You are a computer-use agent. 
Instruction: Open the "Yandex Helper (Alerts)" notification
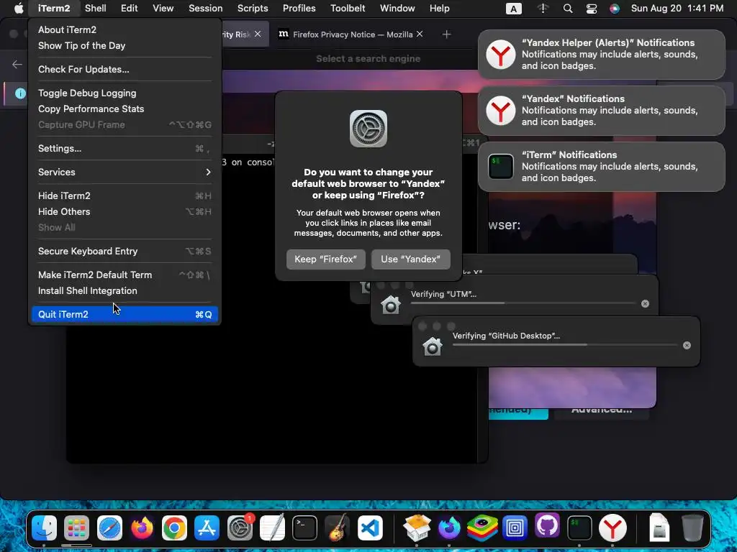click(602, 55)
